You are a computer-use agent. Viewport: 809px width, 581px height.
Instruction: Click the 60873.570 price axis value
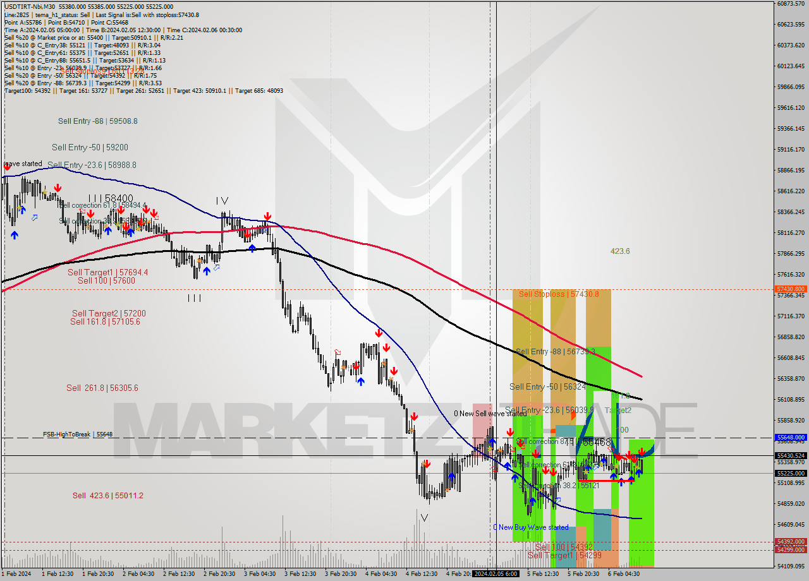(791, 3)
